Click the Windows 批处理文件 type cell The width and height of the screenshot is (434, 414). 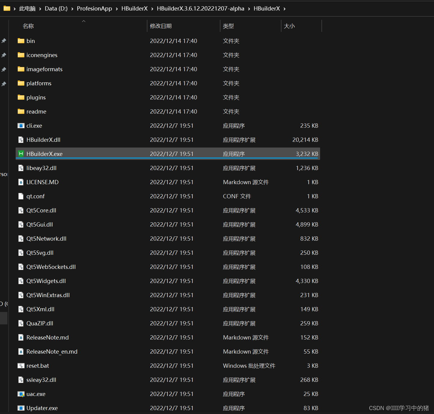click(x=249, y=366)
